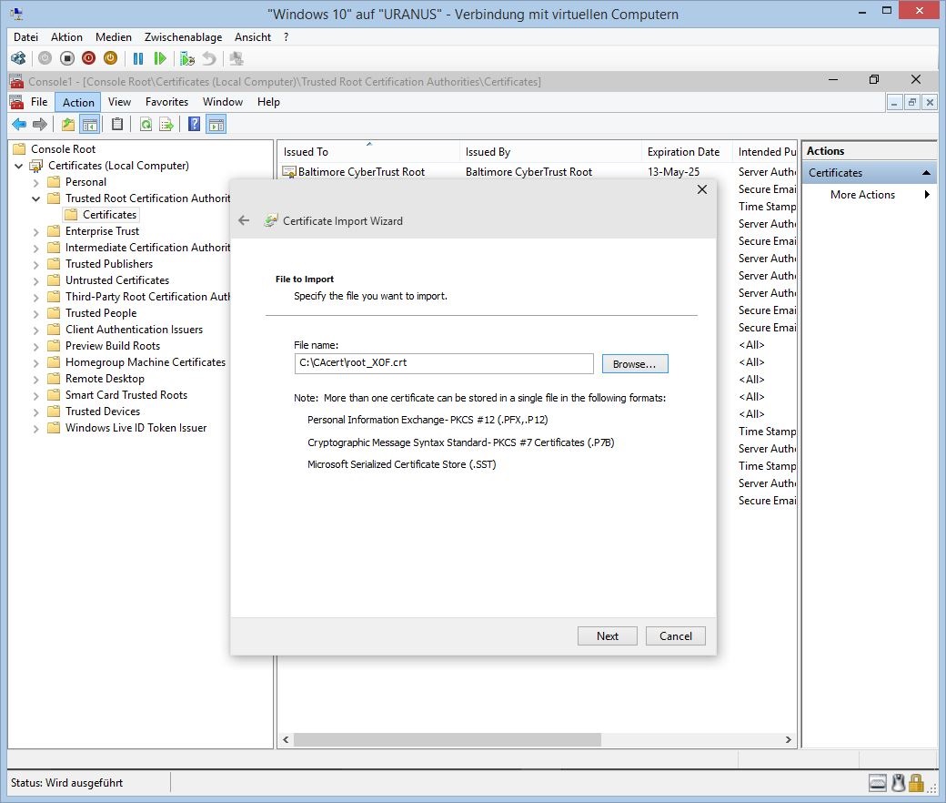Expand the Personal certificate store node
This screenshot has width=946, height=803.
pyautogui.click(x=36, y=182)
